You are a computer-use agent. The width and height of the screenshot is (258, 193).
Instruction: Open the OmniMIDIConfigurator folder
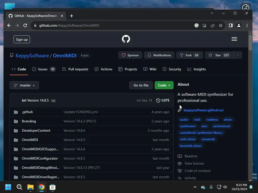tap(40, 158)
